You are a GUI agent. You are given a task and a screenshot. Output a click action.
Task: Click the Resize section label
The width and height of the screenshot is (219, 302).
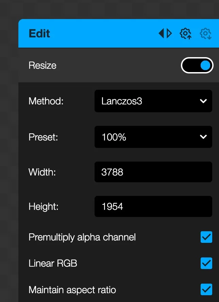(43, 65)
